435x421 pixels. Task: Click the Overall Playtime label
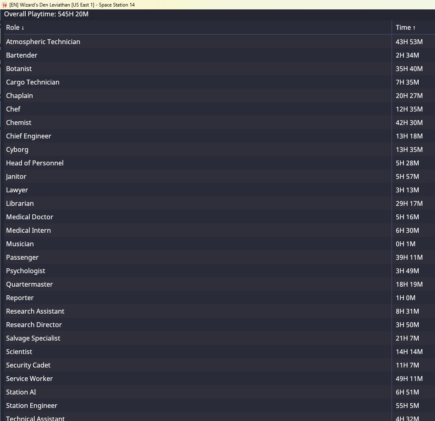(x=46, y=14)
